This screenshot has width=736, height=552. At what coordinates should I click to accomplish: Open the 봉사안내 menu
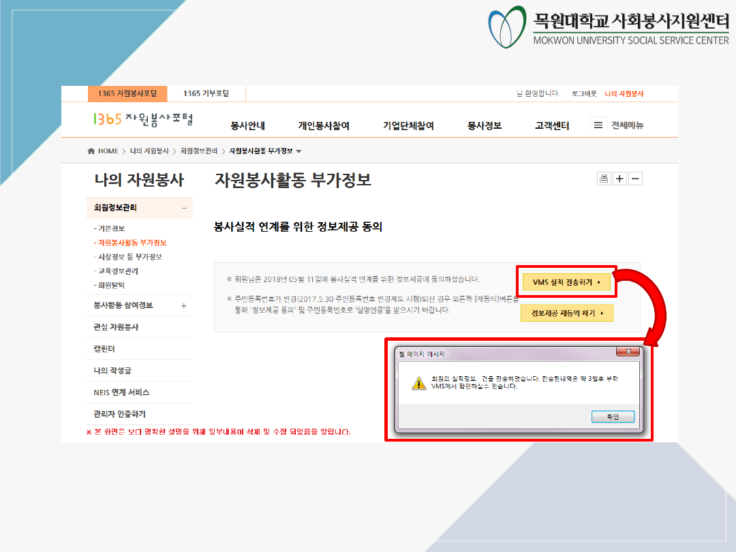click(247, 126)
